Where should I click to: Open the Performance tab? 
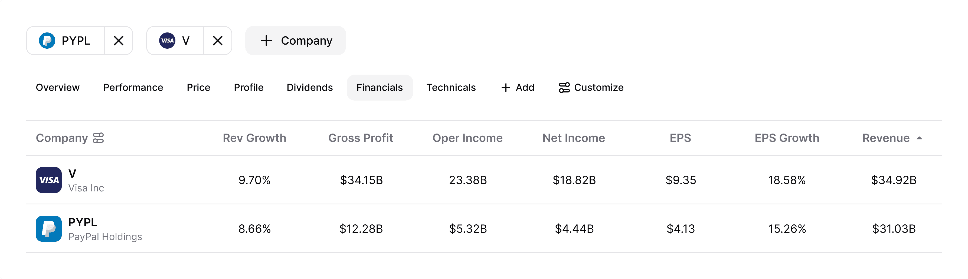tap(133, 88)
